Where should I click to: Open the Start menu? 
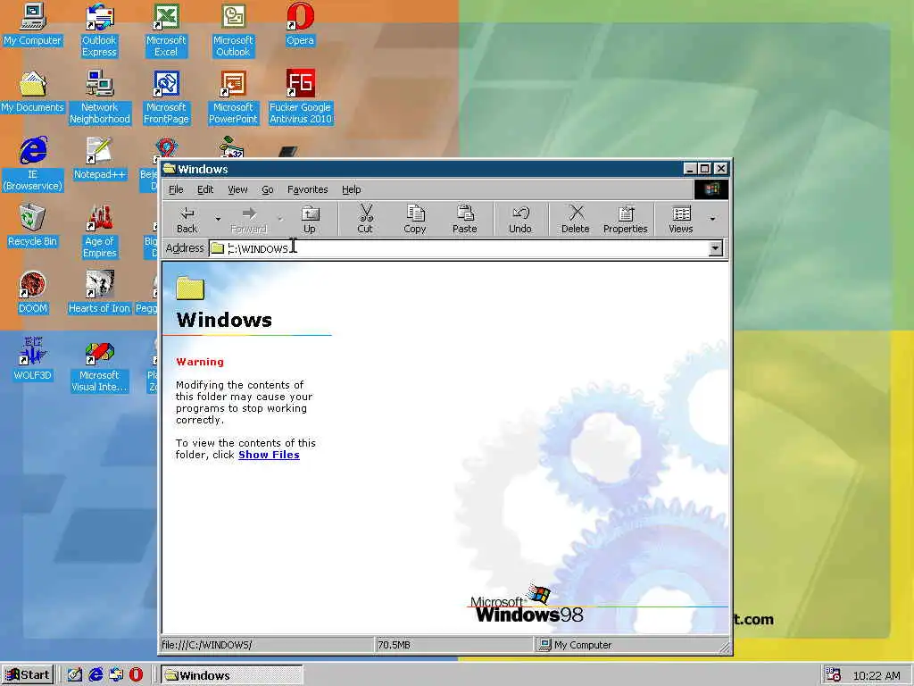(x=28, y=675)
